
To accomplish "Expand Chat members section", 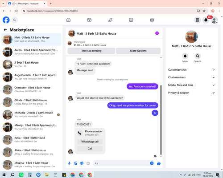I will 191,77.
